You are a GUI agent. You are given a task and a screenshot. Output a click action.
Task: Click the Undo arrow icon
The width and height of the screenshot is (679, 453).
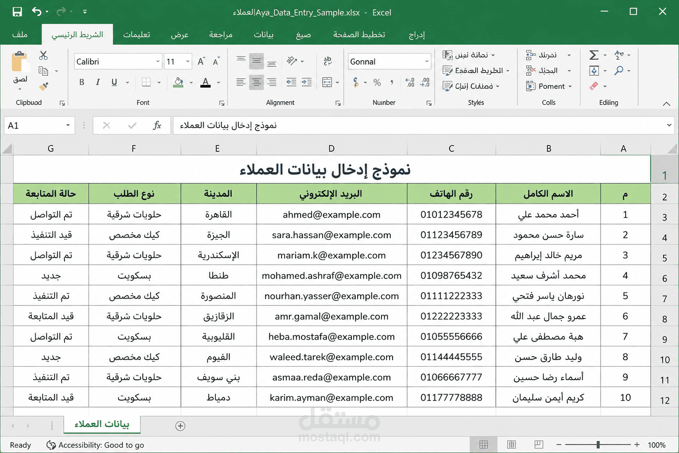pos(37,12)
